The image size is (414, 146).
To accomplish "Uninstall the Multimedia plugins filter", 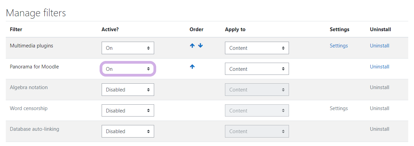I will (379, 46).
